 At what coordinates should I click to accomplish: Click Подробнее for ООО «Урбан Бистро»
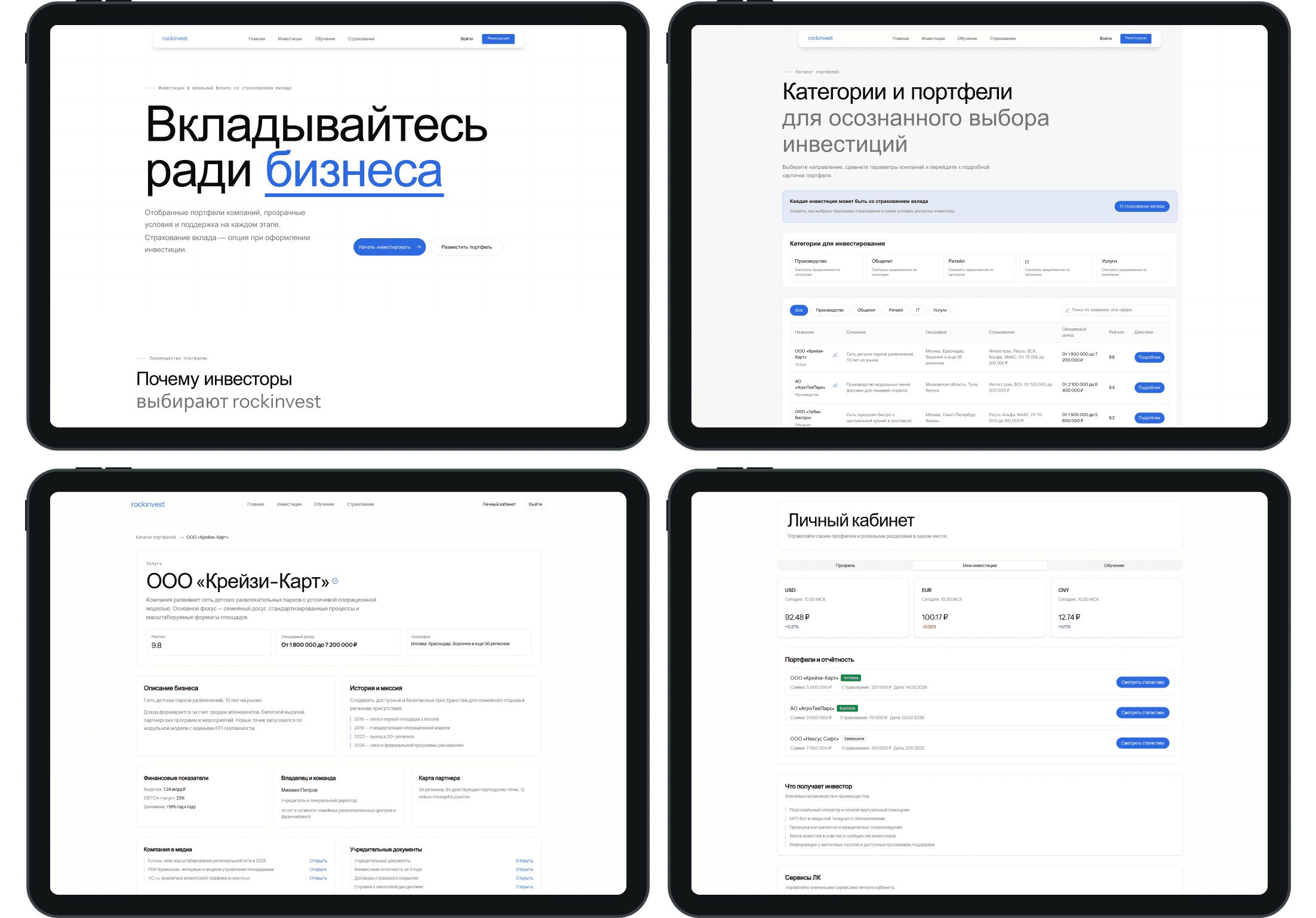(1149, 417)
